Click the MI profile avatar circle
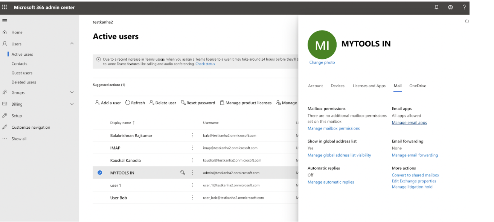The height and width of the screenshot is (222, 494). [322, 45]
